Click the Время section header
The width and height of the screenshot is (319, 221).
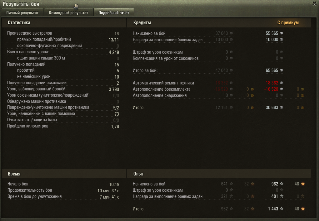[x=14, y=174]
